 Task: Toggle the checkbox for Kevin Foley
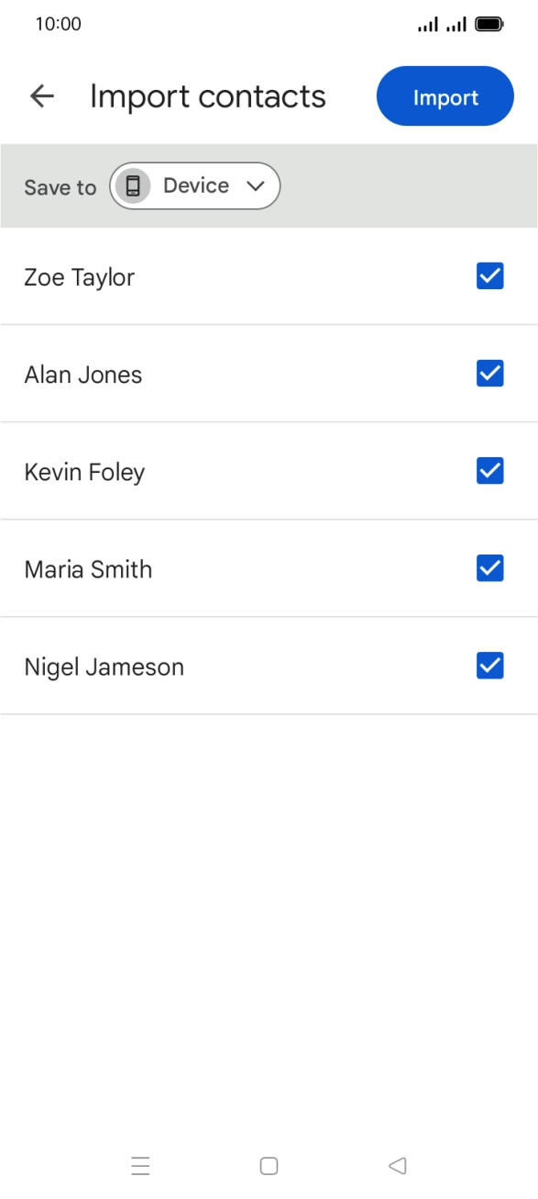(491, 470)
